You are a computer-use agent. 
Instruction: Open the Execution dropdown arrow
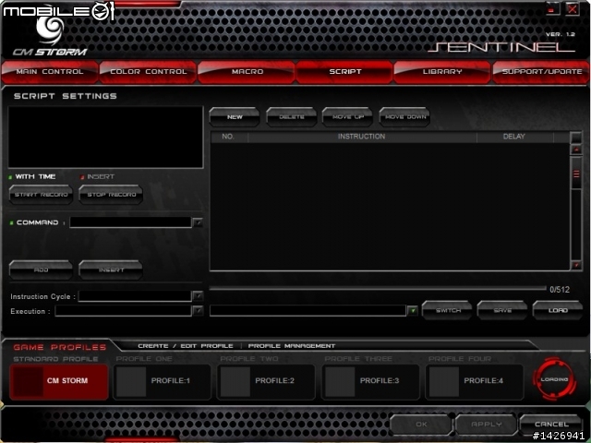click(198, 311)
